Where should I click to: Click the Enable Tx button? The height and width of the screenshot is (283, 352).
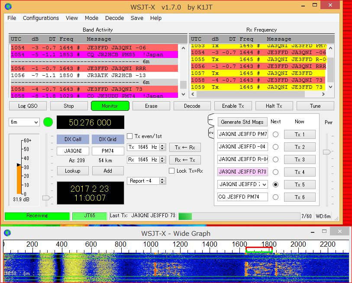pyautogui.click(x=233, y=106)
